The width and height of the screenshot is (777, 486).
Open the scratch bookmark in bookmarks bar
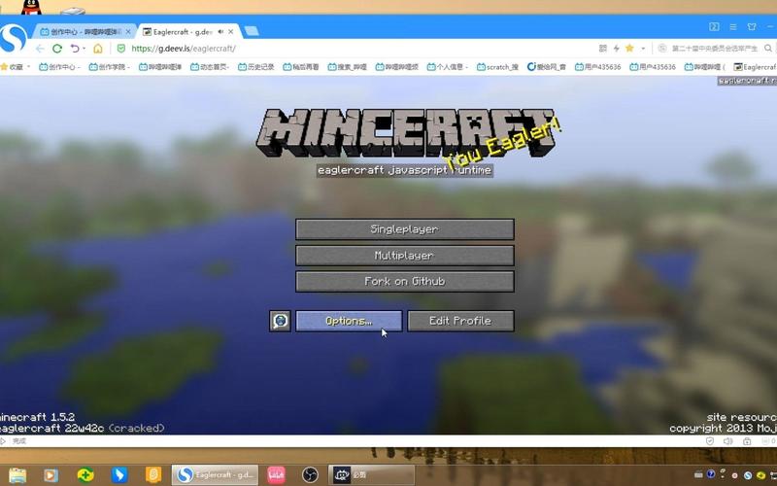click(x=502, y=67)
